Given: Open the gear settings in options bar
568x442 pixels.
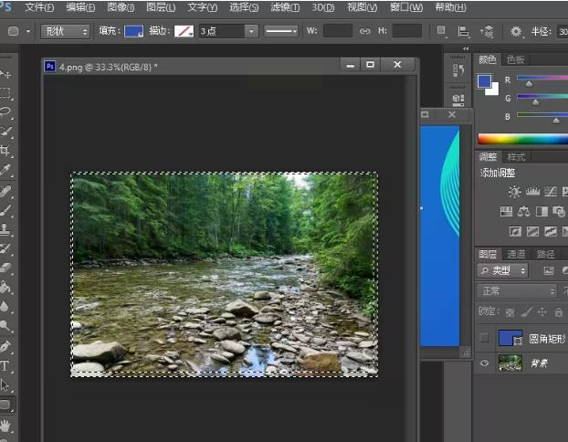Looking at the screenshot, I should [516, 31].
